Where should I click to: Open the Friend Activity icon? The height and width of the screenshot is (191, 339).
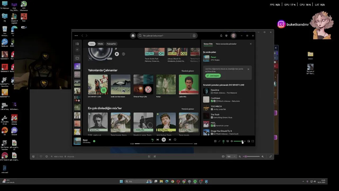pyautogui.click(x=226, y=36)
